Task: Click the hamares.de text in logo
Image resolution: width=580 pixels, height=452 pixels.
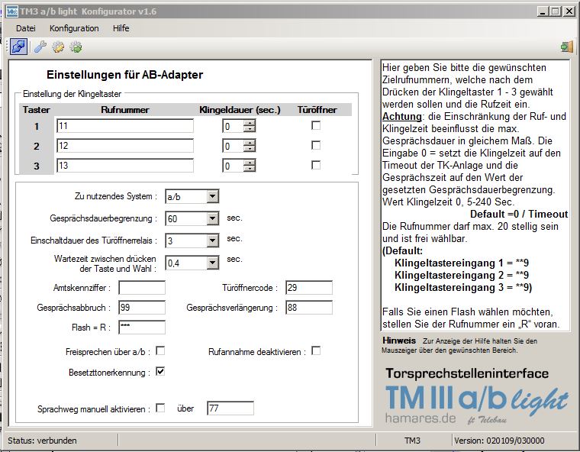Action: pos(420,418)
